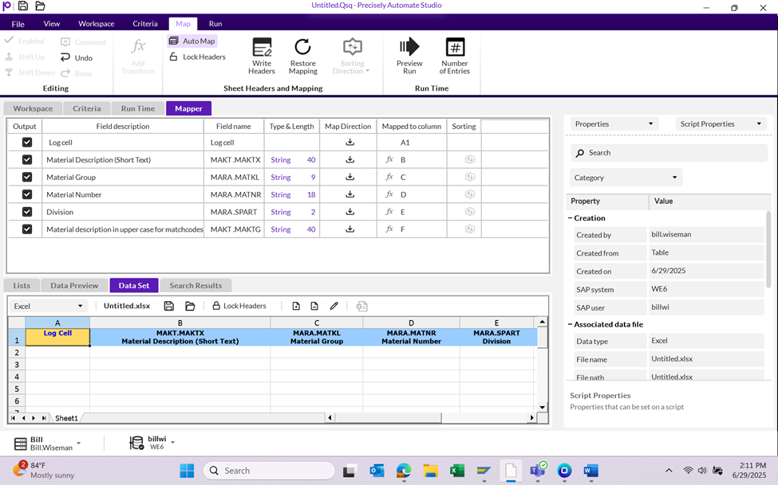778x485 pixels.
Task: Click the Write Headers icon
Action: 262,48
